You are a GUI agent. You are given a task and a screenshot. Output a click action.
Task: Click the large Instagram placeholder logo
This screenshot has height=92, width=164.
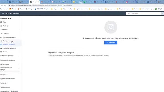click(111, 27)
